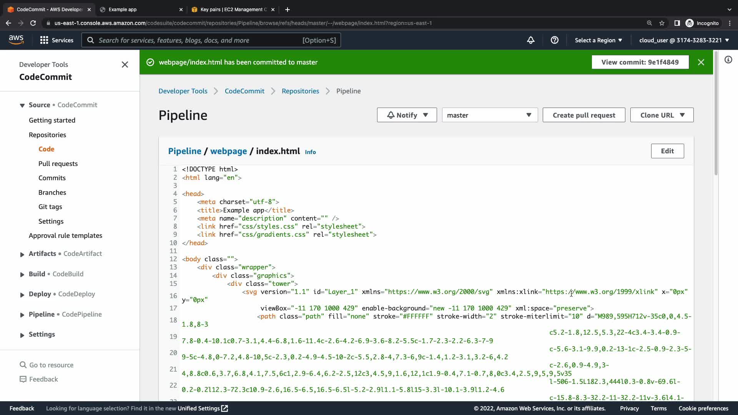The height and width of the screenshot is (415, 738).
Task: Open the Notify dropdown button
Action: [x=407, y=115]
